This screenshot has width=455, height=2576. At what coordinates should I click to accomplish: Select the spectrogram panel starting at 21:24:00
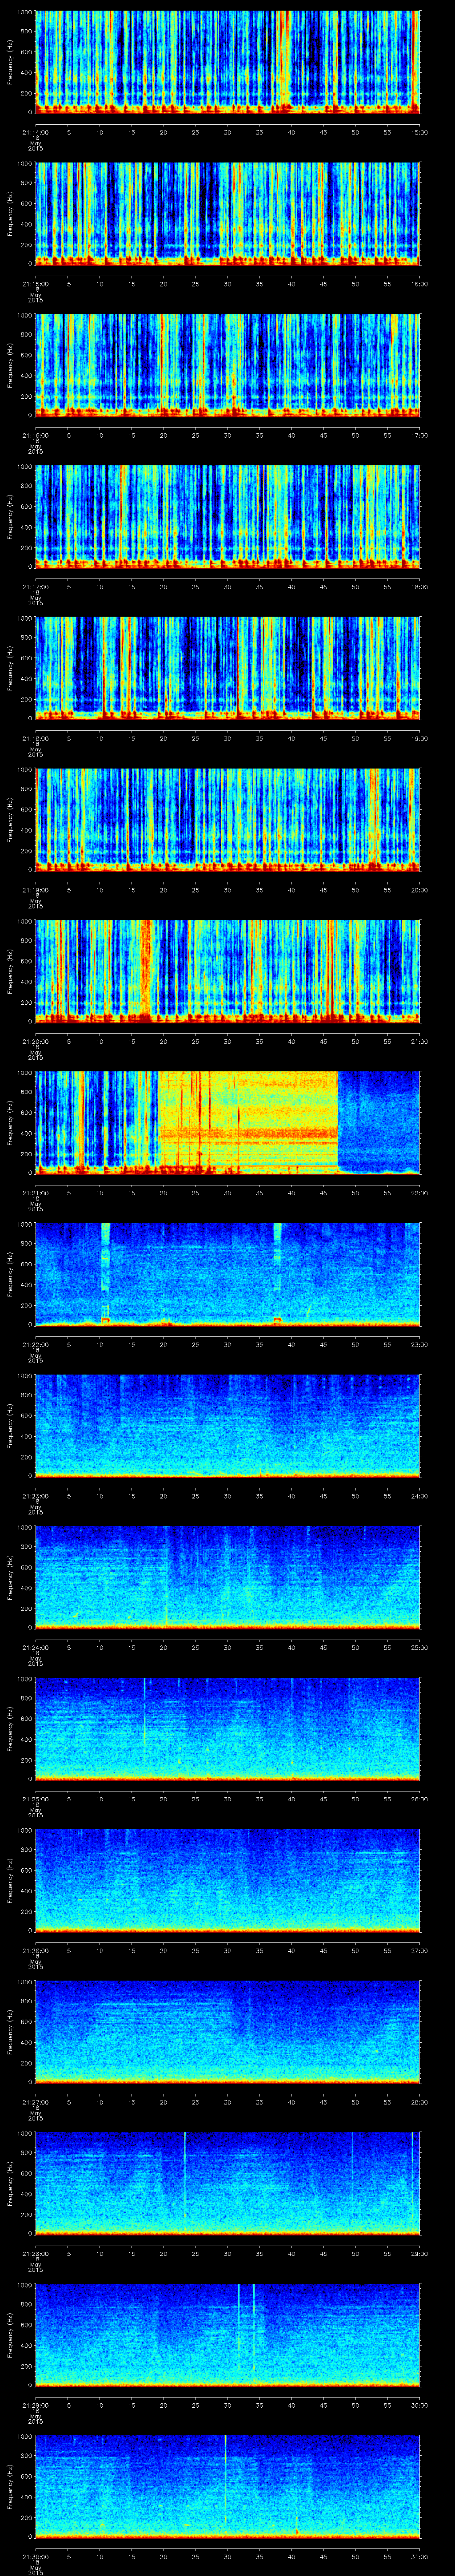pos(227,1577)
